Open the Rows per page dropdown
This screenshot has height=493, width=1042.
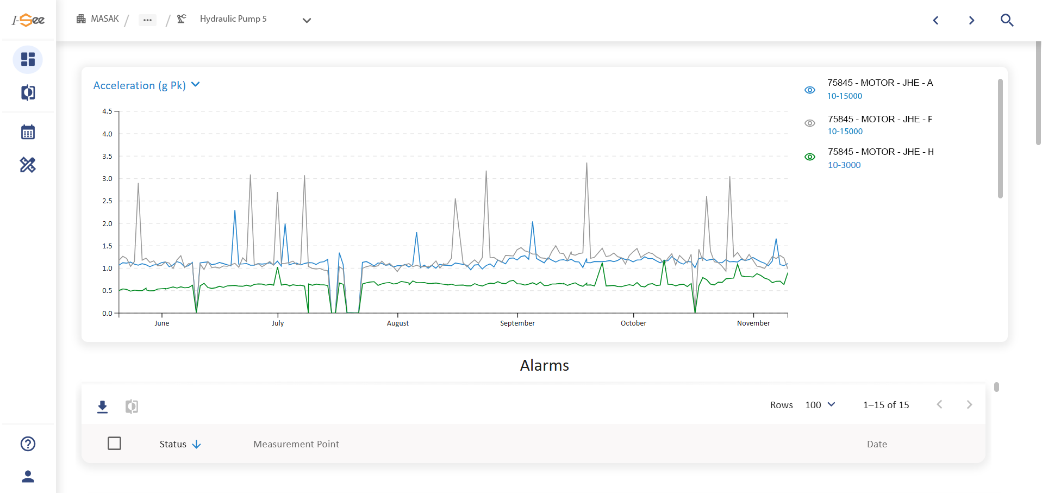(820, 404)
